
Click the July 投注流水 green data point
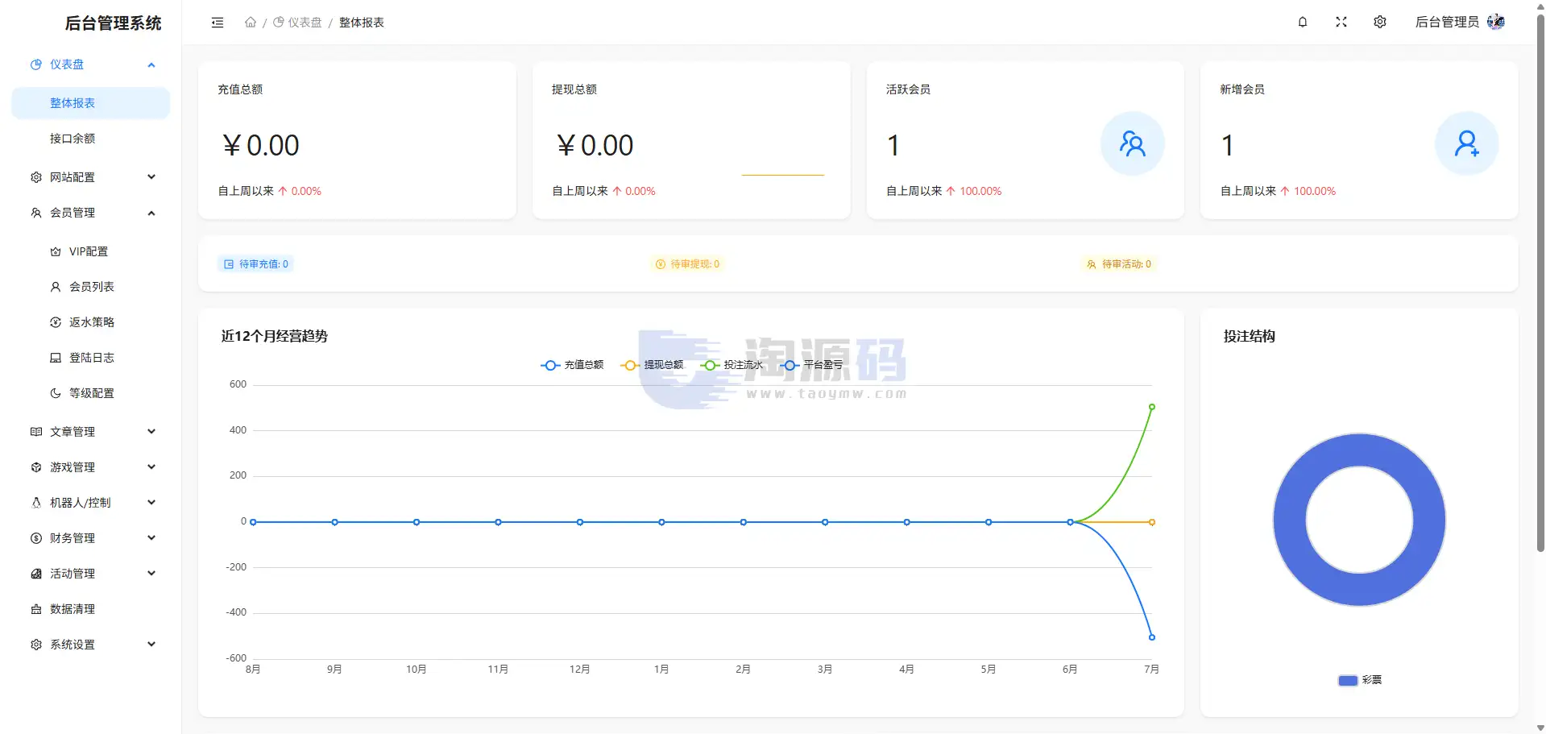click(x=1152, y=407)
